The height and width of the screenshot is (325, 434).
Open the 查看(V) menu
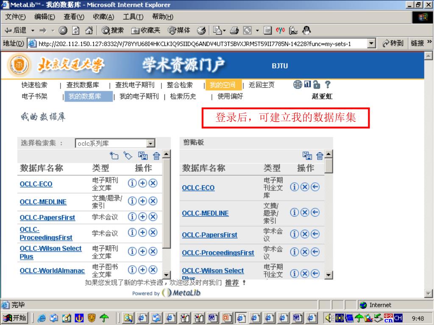(74, 17)
